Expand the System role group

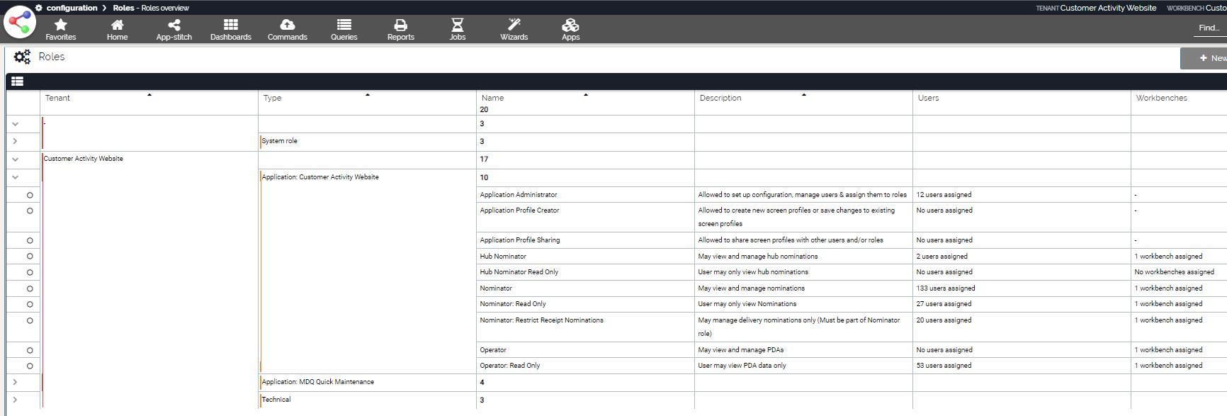pyautogui.click(x=15, y=141)
